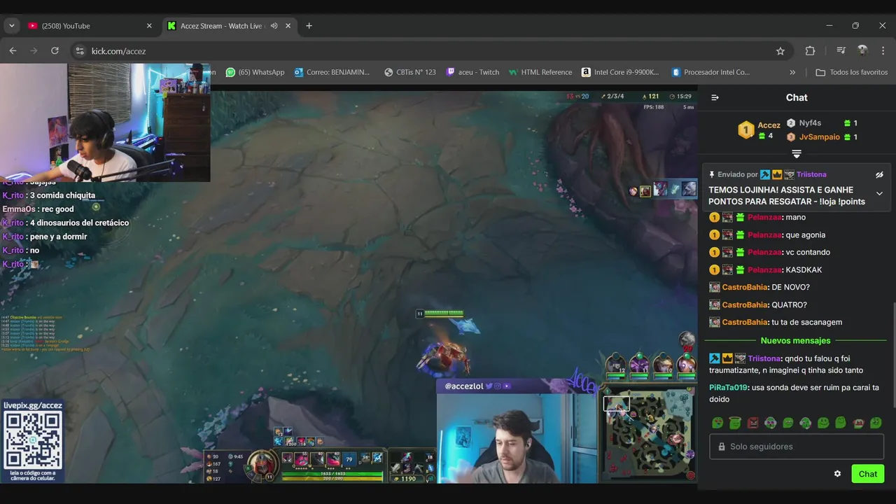Expand the pinned TEMOS LOJINHA message

(879, 194)
